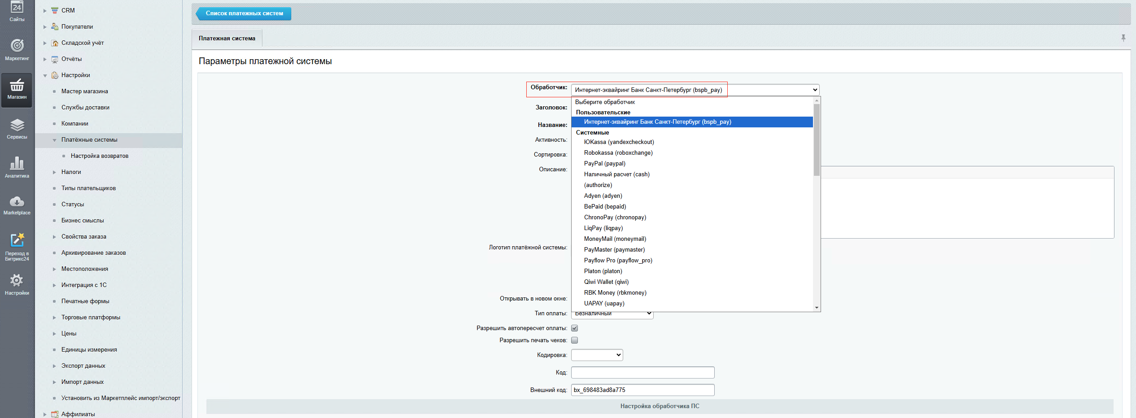
Task: Expand the Налоги node arrow
Action: pos(54,172)
